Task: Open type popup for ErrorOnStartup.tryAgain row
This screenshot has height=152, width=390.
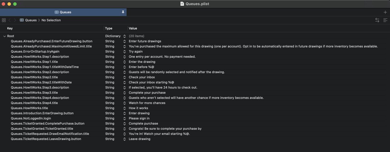Action: tap(124, 51)
